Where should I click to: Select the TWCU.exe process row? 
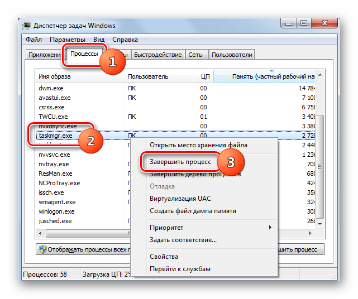[x=175, y=117]
